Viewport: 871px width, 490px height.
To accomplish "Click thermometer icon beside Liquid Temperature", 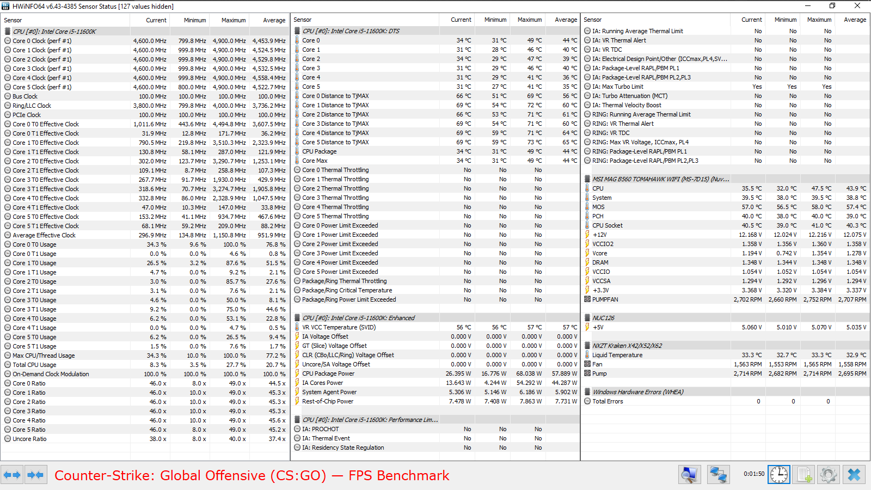I will (587, 355).
